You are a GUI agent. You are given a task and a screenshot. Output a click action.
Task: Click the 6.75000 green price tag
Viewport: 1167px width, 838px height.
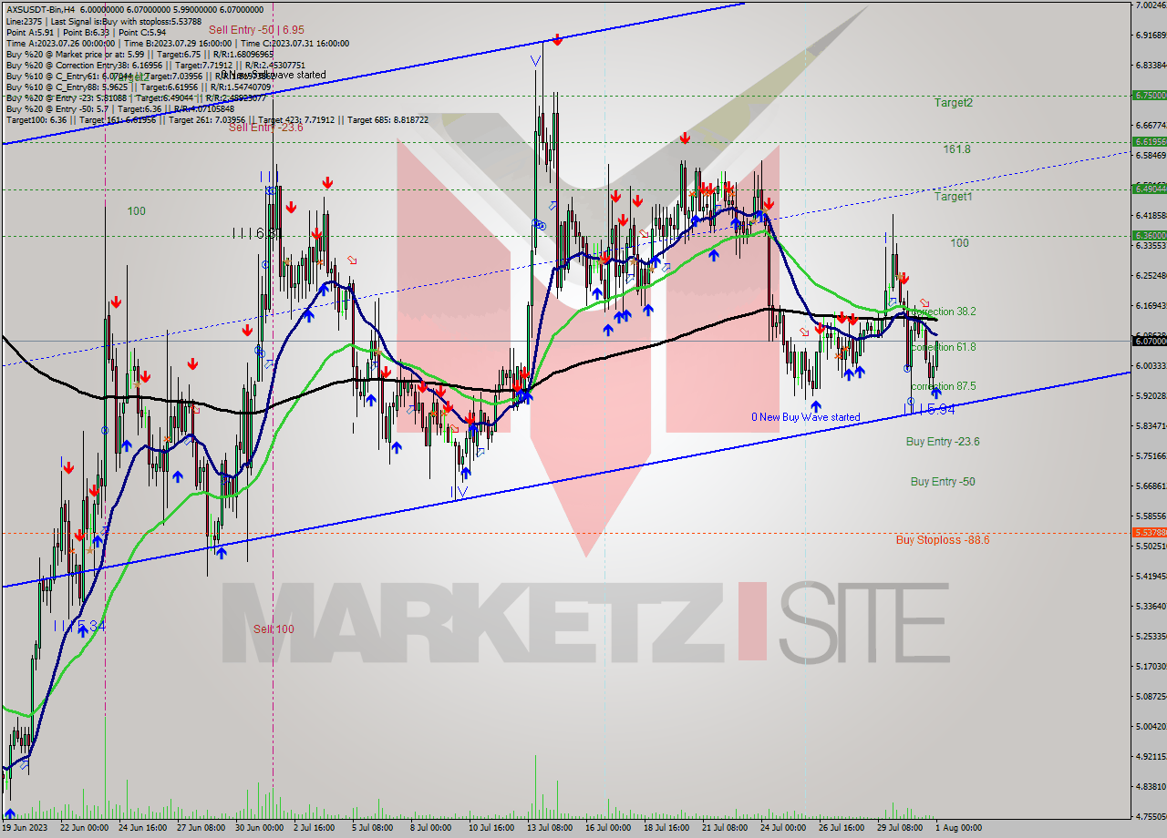pos(1149,95)
